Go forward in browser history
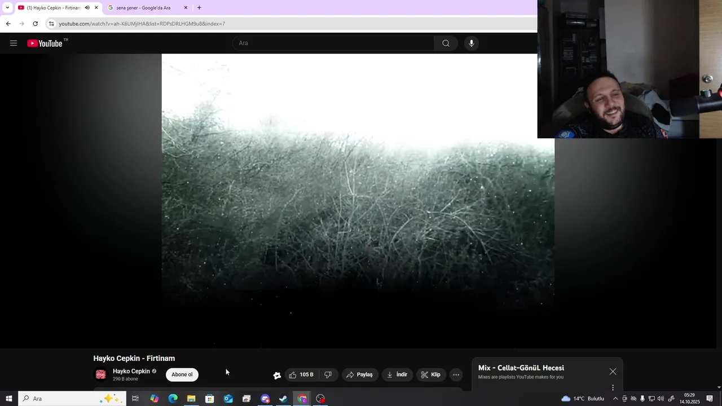 click(21, 24)
